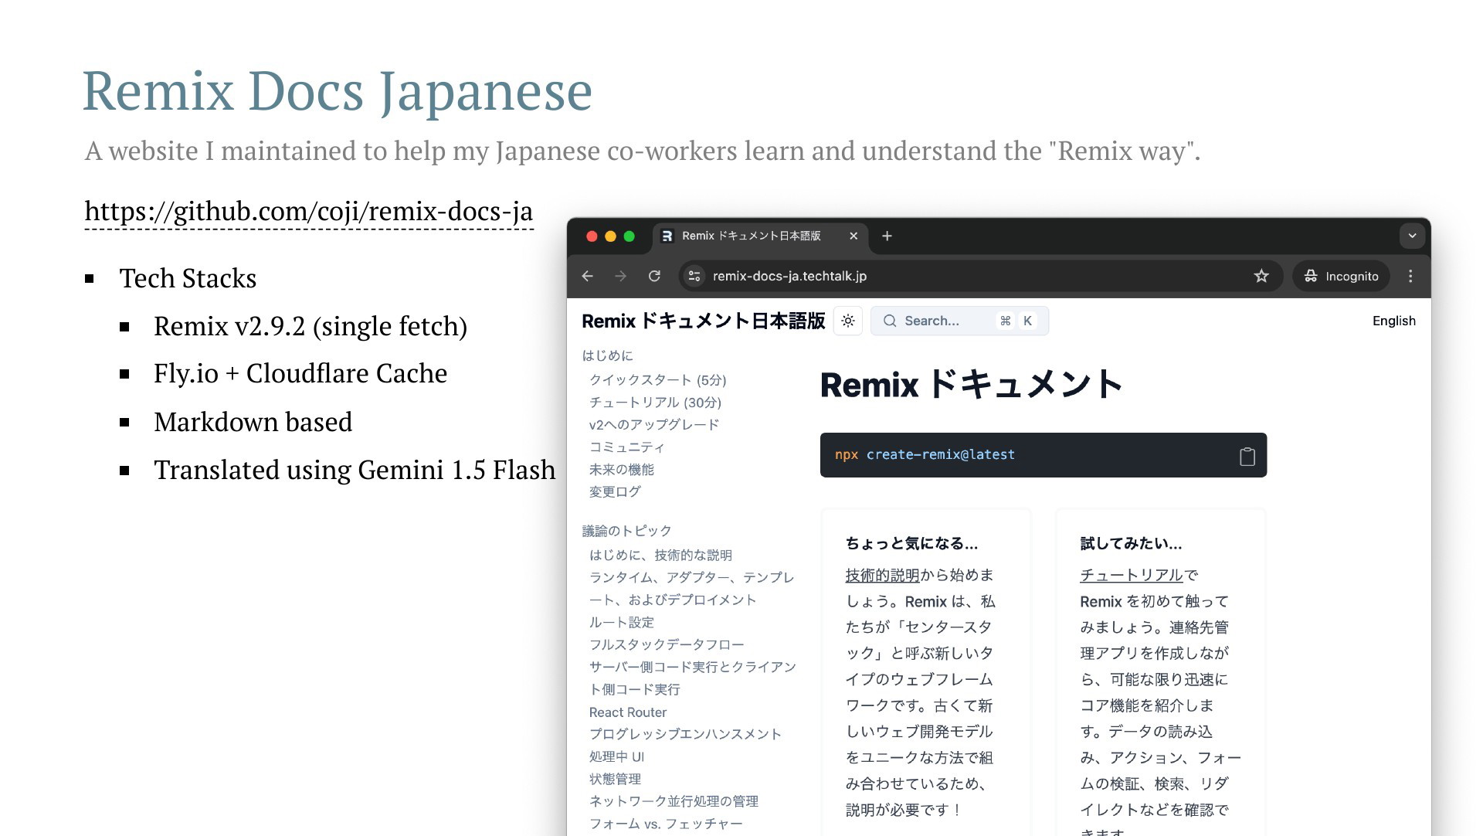Close the Remix ドキュメント日本語版 tab
The width and height of the screenshot is (1483, 836).
853,236
